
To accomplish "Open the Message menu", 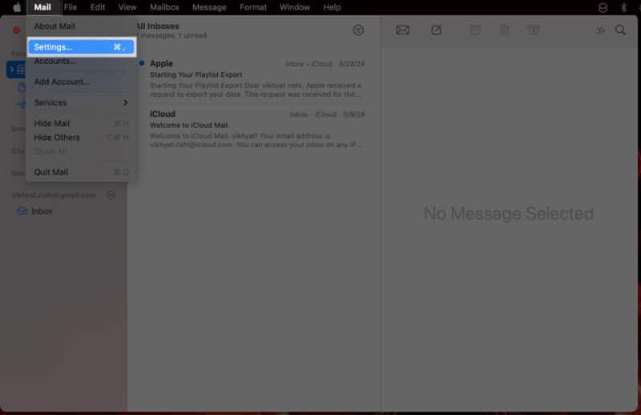I will click(x=209, y=7).
